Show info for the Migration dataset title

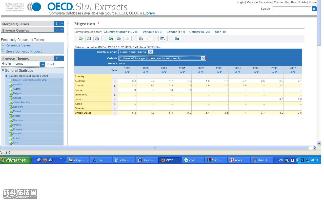point(98,23)
